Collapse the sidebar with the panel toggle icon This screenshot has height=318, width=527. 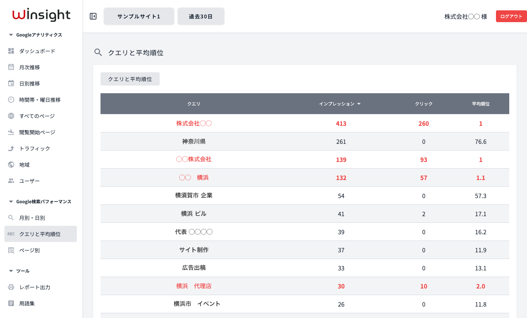(93, 16)
